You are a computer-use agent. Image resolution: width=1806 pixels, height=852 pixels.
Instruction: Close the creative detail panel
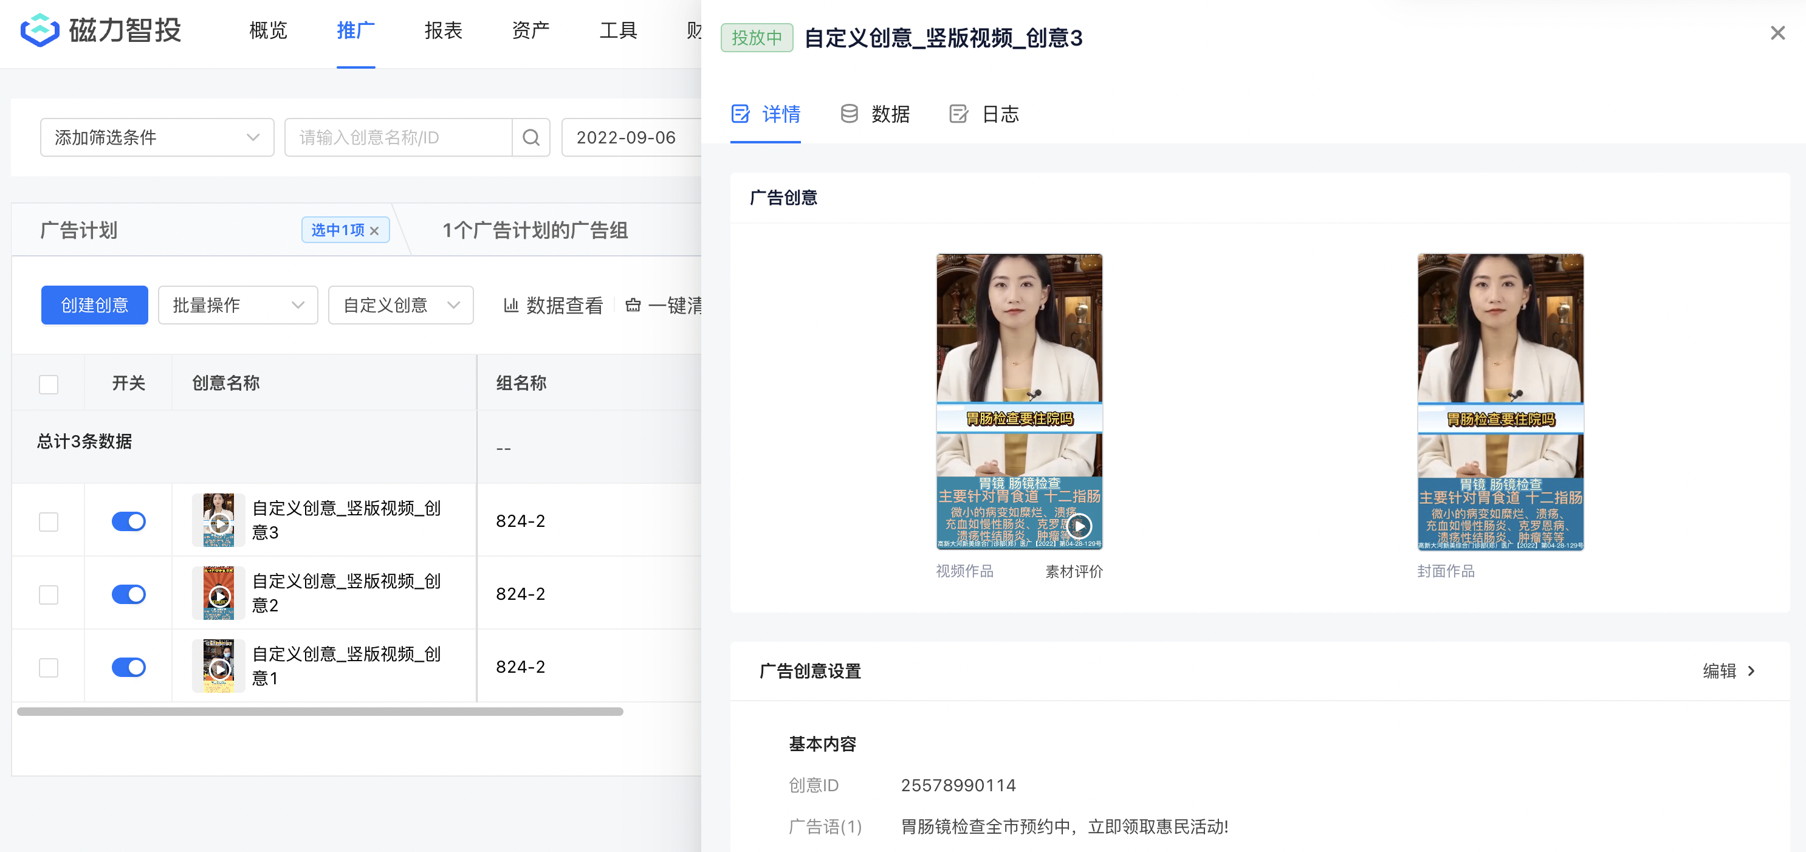1777,33
